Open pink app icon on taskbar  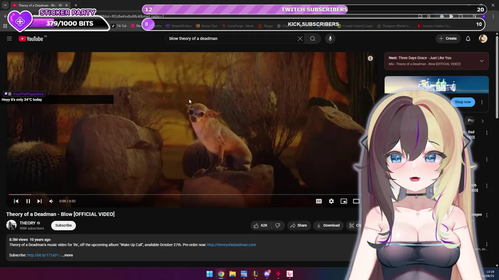point(290,274)
